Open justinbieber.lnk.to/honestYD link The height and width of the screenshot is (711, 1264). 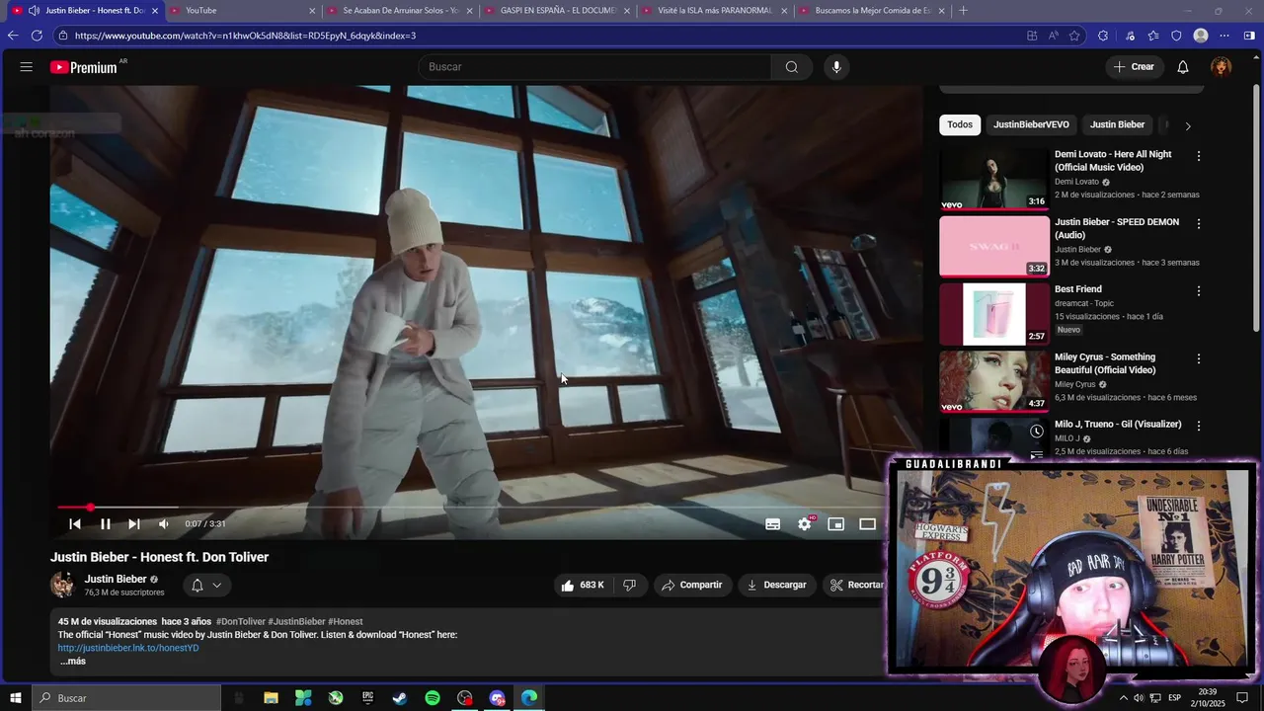point(128,648)
